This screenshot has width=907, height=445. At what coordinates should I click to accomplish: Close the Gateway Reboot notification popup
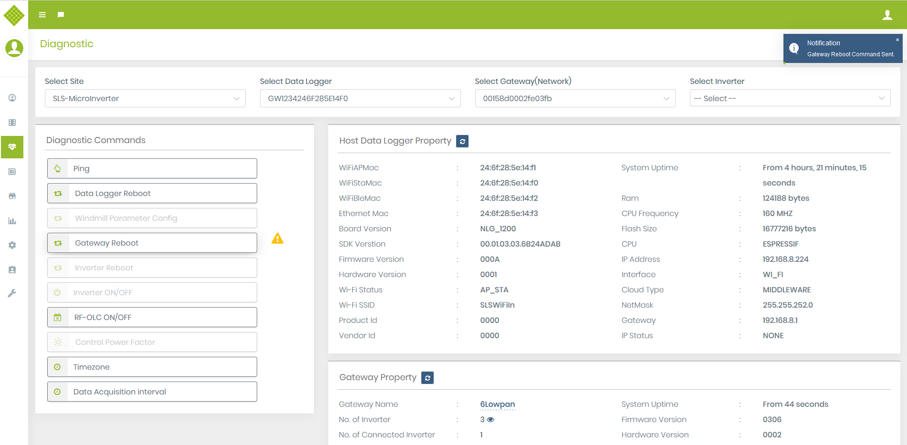[897, 40]
